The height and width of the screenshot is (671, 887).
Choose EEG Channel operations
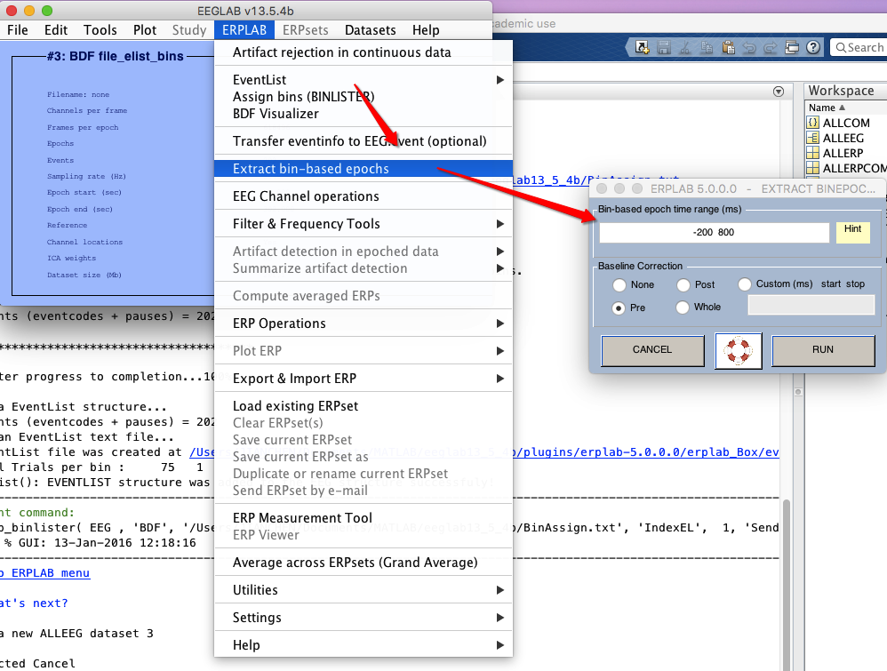coord(364,196)
